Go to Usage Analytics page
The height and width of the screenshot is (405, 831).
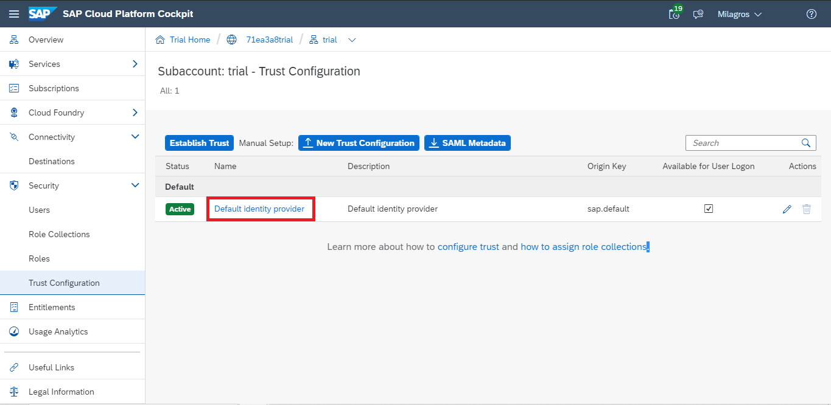(x=58, y=331)
